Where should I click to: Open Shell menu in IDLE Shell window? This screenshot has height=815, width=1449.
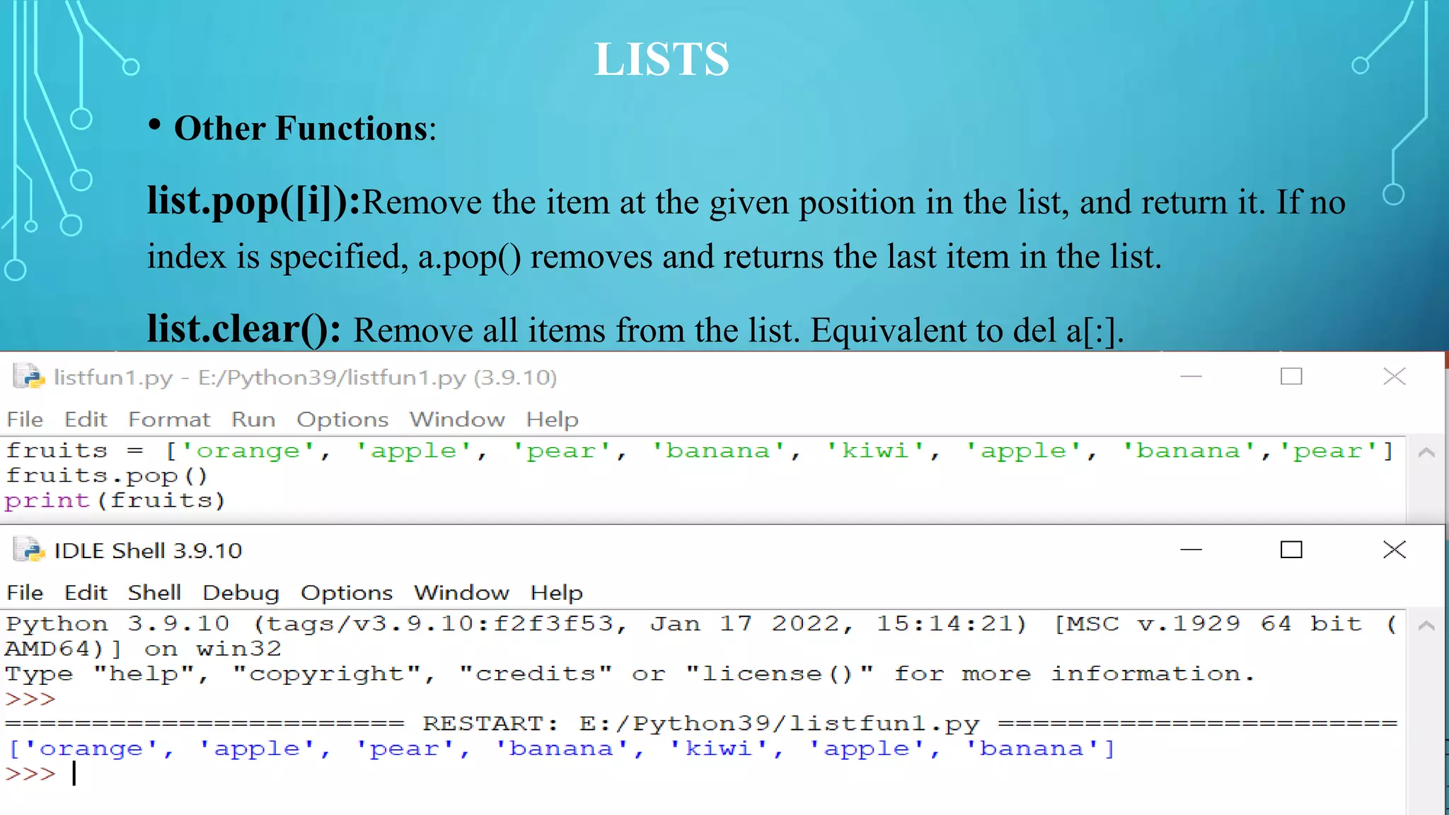click(x=154, y=593)
